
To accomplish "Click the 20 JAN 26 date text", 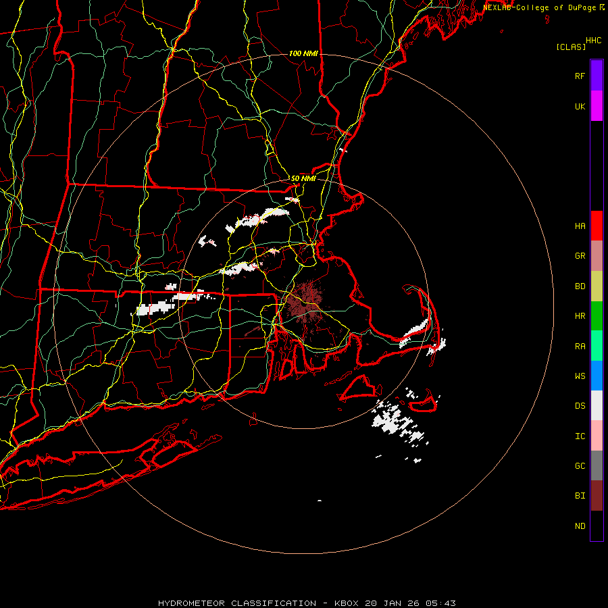I will [392, 603].
